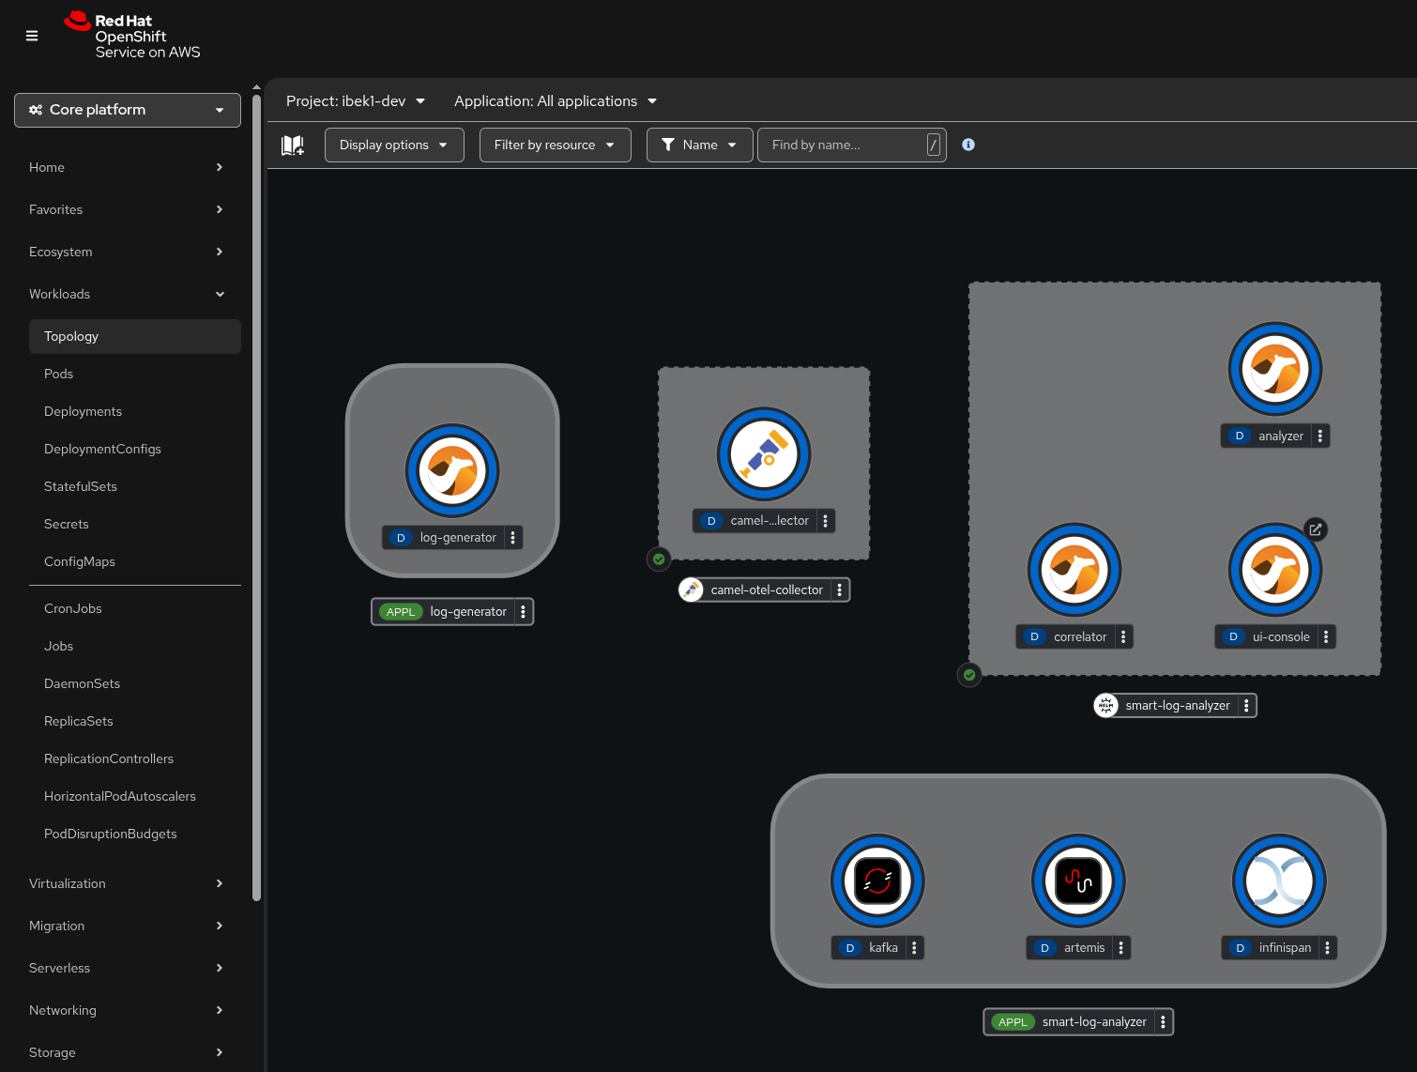Open kebab menu for smart-log-analyzer application
The height and width of the screenshot is (1072, 1417).
[1163, 1022]
